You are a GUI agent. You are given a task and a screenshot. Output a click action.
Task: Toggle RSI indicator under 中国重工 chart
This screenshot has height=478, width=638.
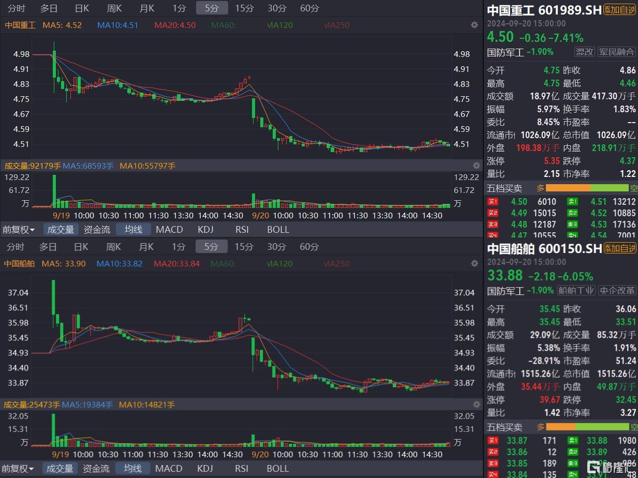(242, 230)
